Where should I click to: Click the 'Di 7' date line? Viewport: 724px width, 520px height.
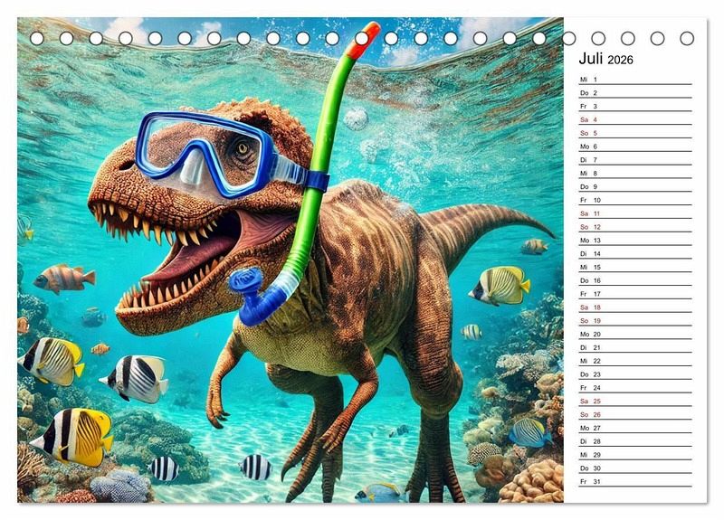635,160
